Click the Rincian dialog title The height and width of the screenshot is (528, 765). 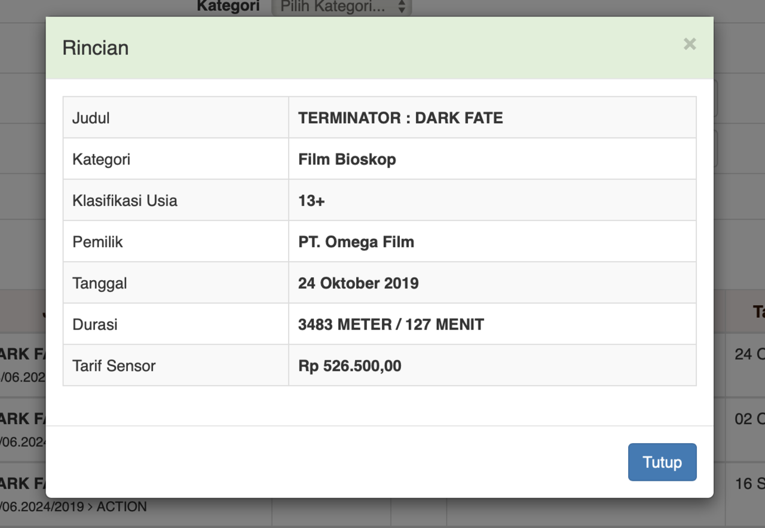[x=96, y=48]
